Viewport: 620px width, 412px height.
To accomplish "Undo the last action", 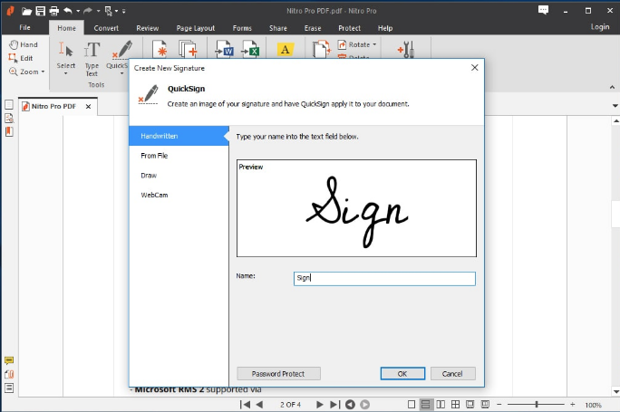I will pyautogui.click(x=68, y=11).
